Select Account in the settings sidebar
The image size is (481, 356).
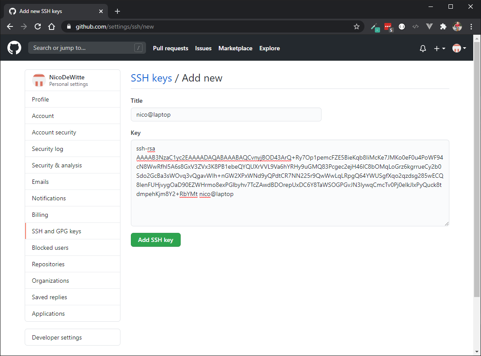(x=73, y=116)
